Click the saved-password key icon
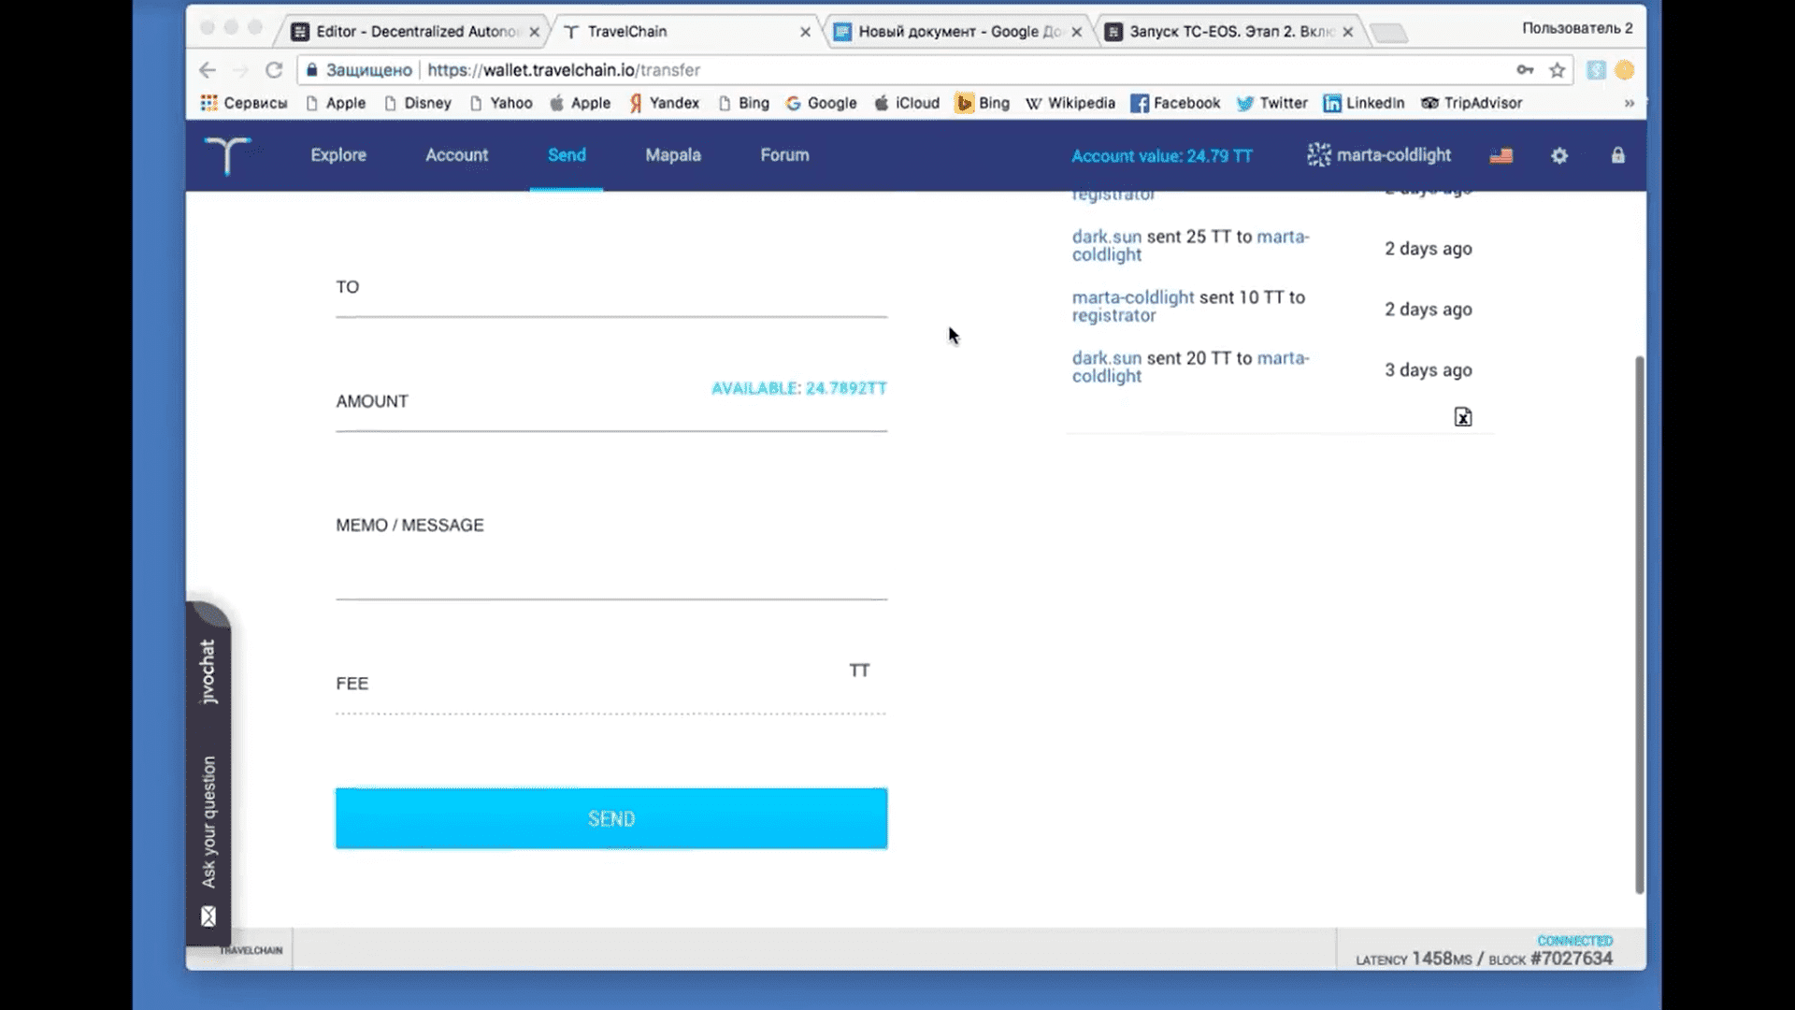Image resolution: width=1795 pixels, height=1010 pixels. tap(1525, 70)
